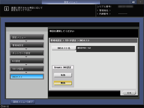Enable Dynamic DNS with 有効
This screenshot has width=144, height=108.
(63, 75)
